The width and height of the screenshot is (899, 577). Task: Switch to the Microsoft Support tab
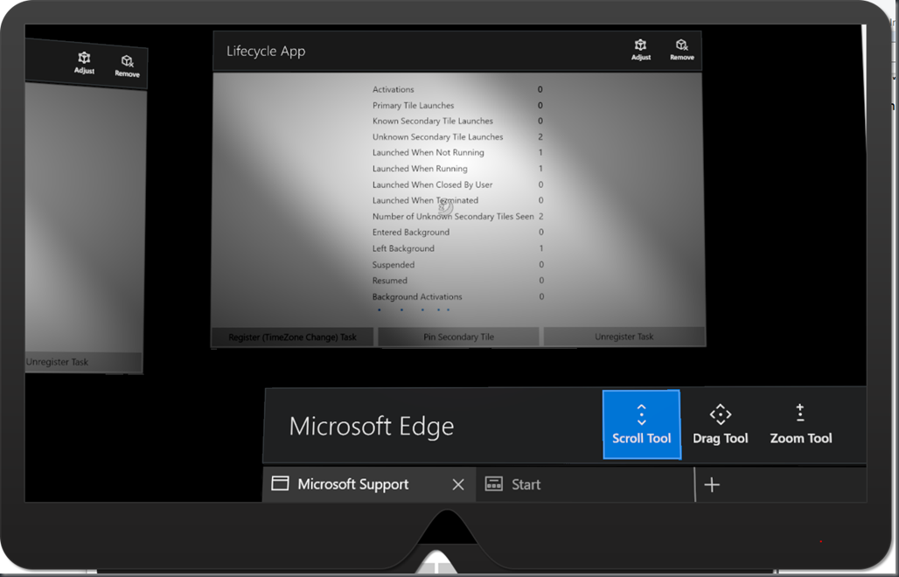tap(369, 484)
